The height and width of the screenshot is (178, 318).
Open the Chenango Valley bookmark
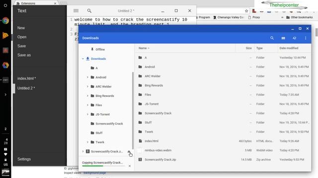click(228, 17)
